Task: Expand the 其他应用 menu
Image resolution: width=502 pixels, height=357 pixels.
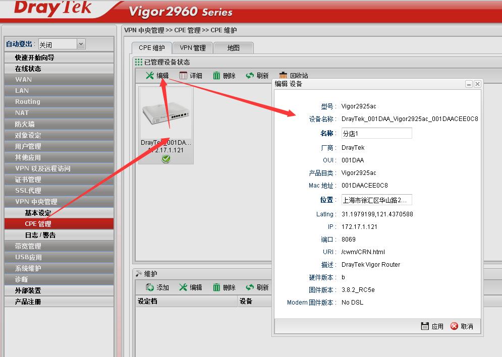Action: [x=59, y=157]
